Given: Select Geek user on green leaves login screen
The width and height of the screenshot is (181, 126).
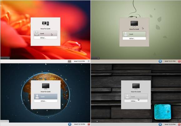Looking at the screenshot, I should tap(134, 34).
